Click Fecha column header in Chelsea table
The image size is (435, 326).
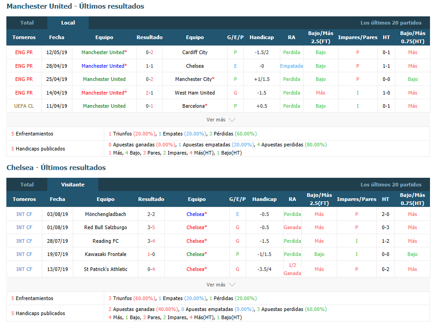pyautogui.click(x=57, y=199)
